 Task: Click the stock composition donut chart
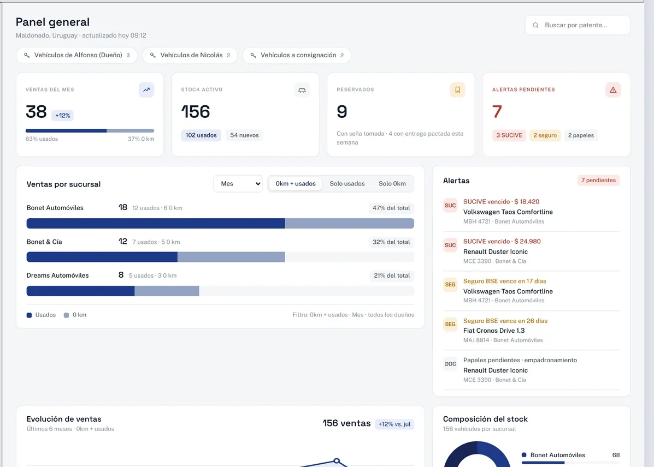[477, 455]
